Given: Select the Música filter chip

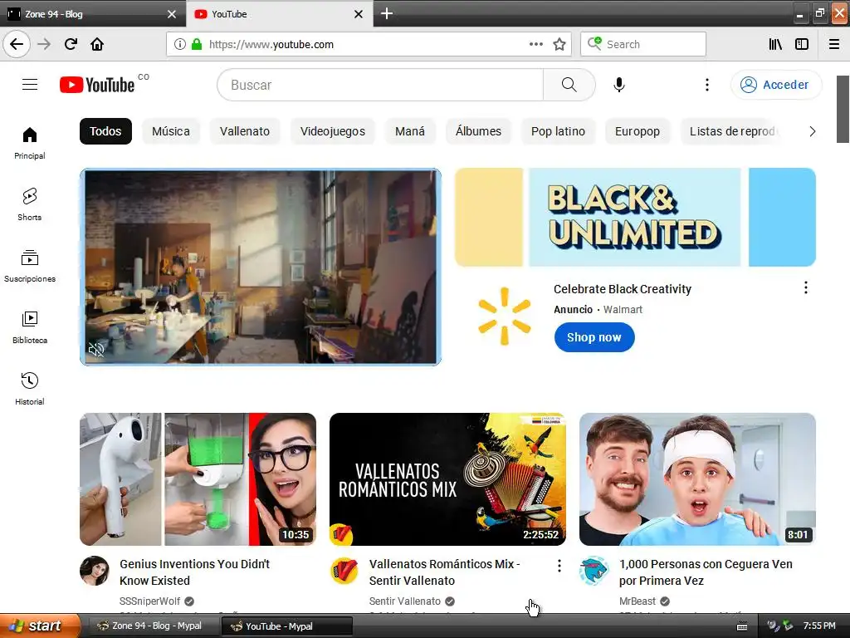Looking at the screenshot, I should pyautogui.click(x=171, y=131).
